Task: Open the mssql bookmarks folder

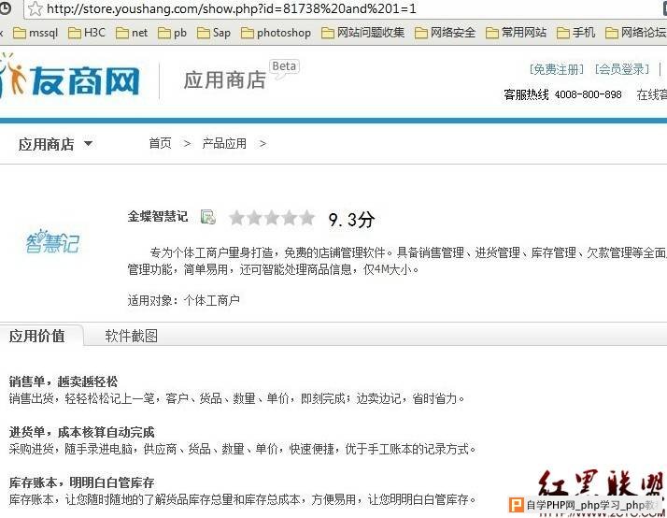Action: click(x=35, y=33)
